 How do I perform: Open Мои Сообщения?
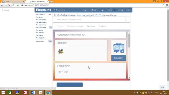tap(41, 27)
